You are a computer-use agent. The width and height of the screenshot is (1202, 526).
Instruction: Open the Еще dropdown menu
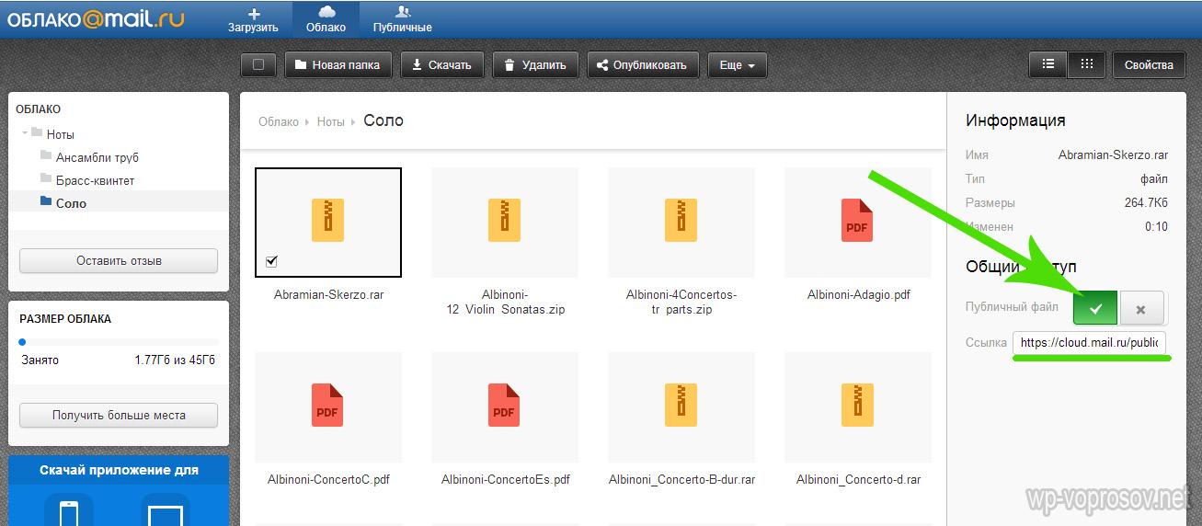737,65
